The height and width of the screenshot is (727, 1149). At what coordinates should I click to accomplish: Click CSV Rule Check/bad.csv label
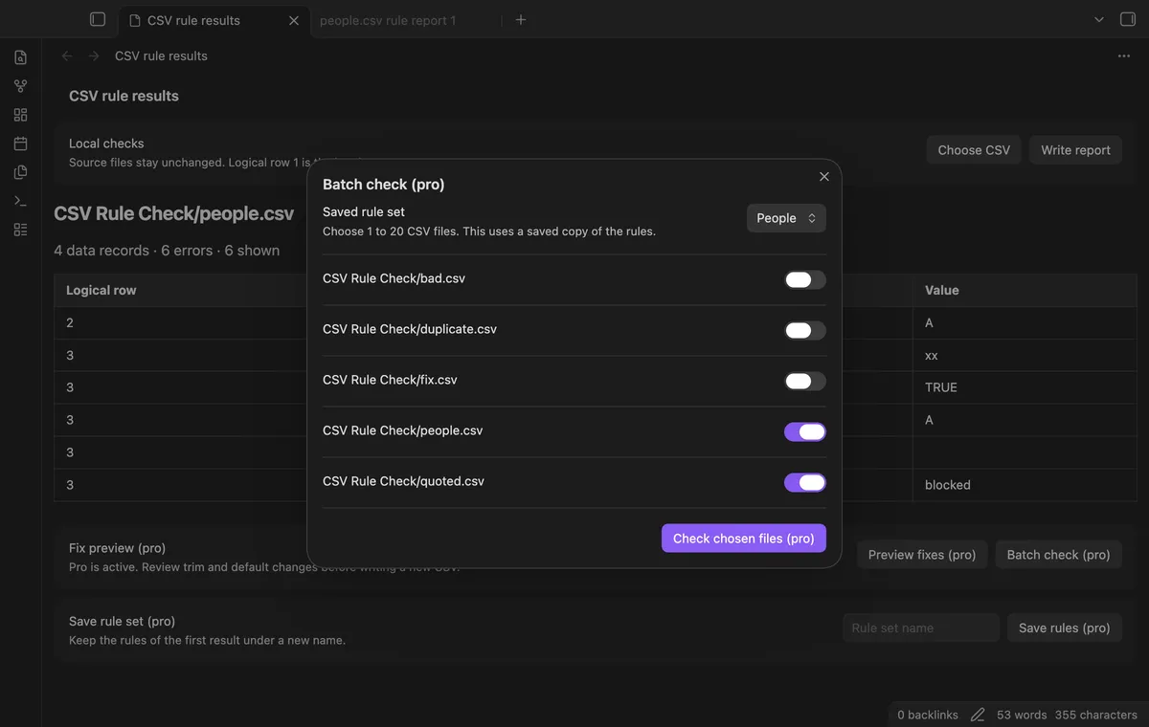(x=394, y=278)
